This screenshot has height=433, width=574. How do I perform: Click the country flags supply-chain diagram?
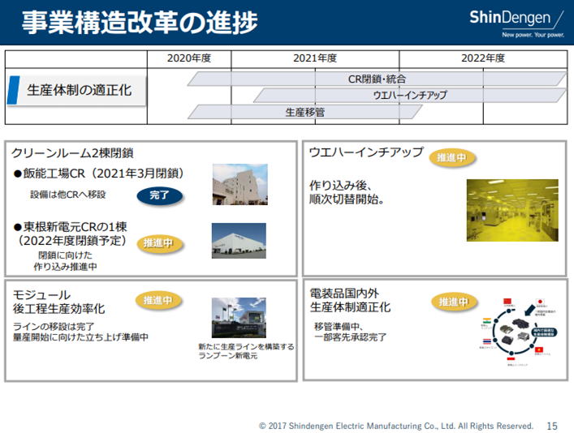tap(520, 332)
